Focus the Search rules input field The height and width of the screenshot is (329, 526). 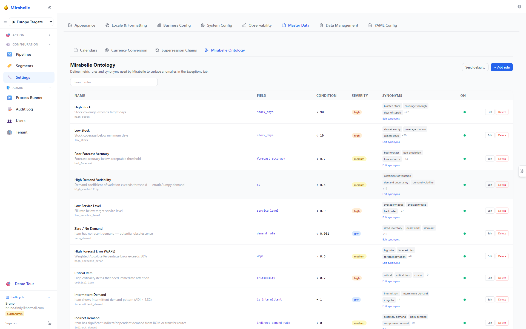click(114, 82)
